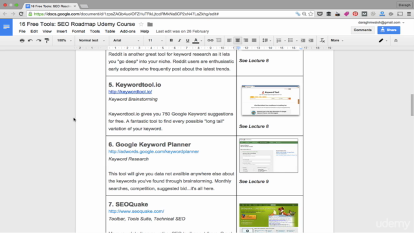Screen dimensions: 414x233
Task: Open the account email dropdown
Action: [381, 23]
